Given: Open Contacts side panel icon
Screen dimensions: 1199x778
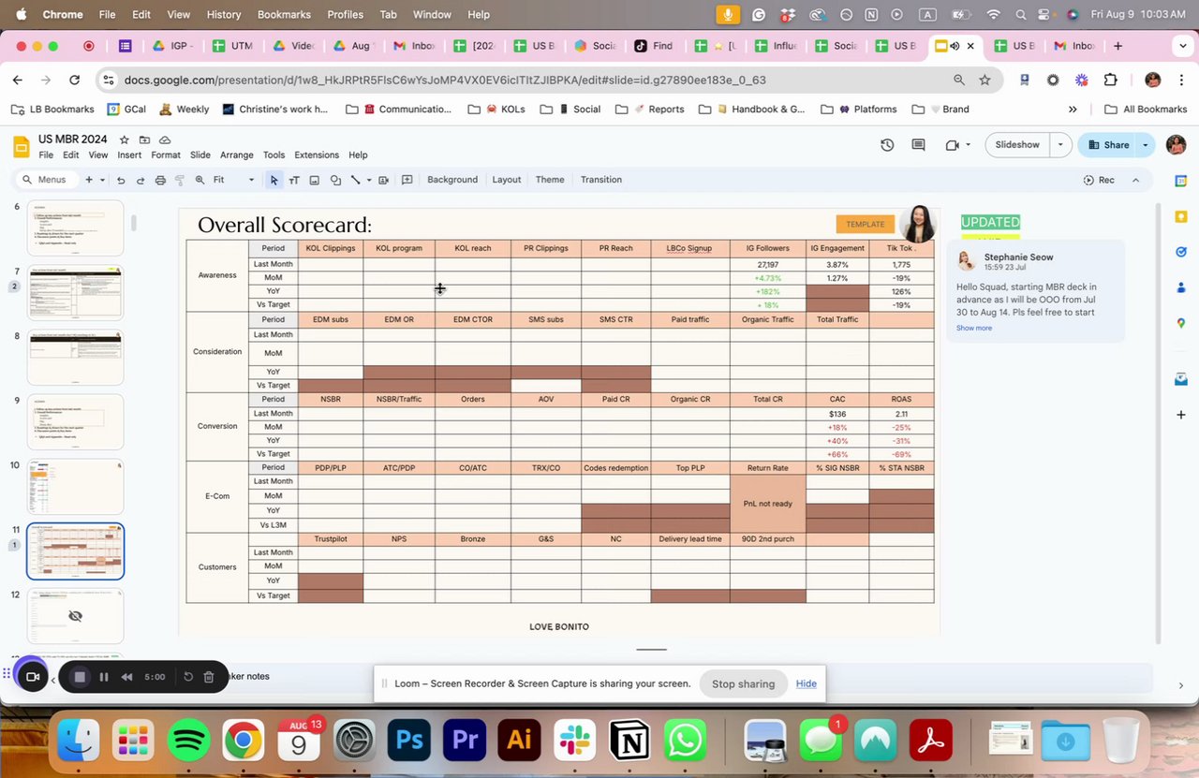Looking at the screenshot, I should [1181, 287].
